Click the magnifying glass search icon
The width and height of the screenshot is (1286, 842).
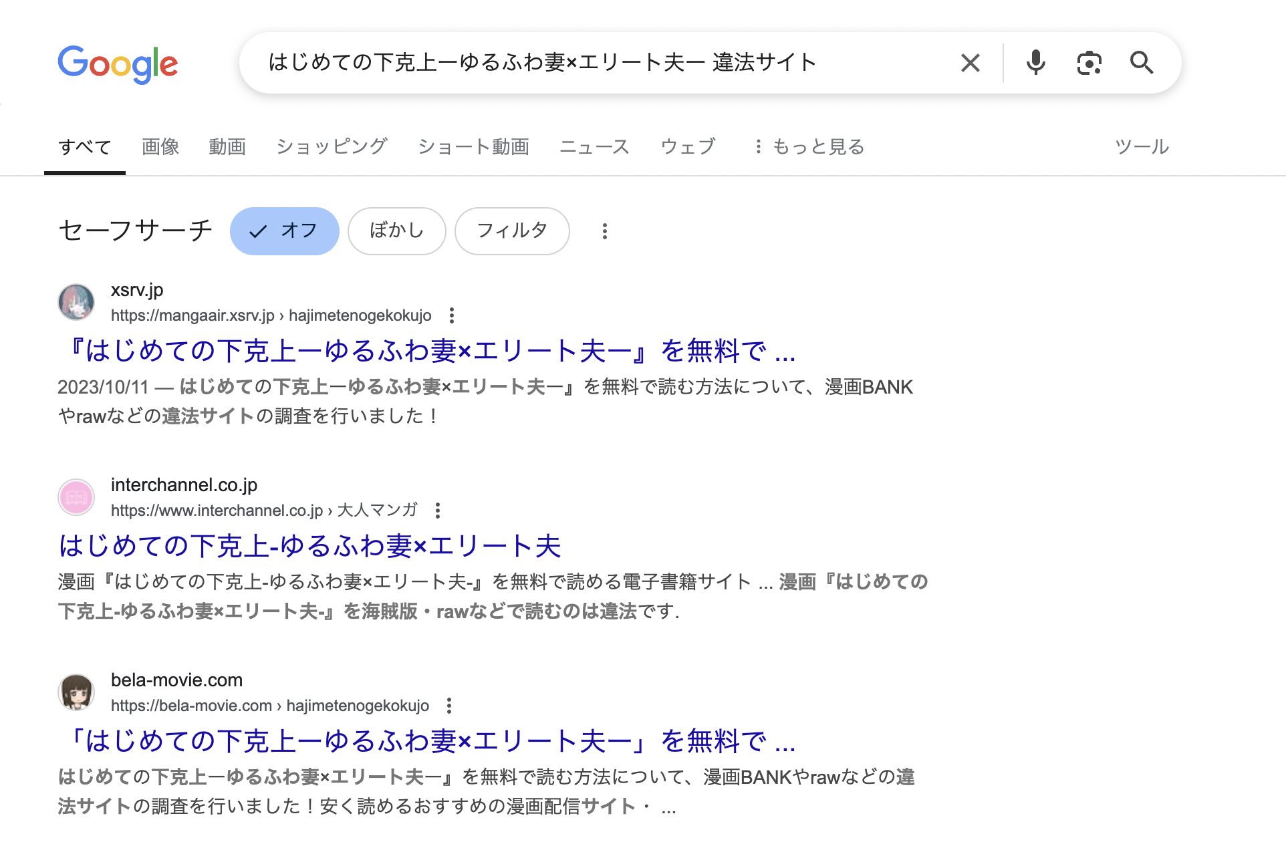[1142, 62]
